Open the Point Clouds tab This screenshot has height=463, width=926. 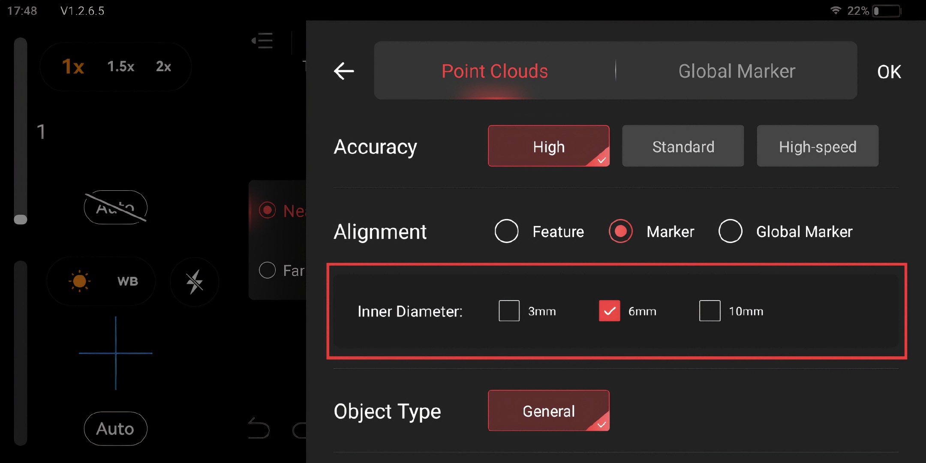(495, 71)
